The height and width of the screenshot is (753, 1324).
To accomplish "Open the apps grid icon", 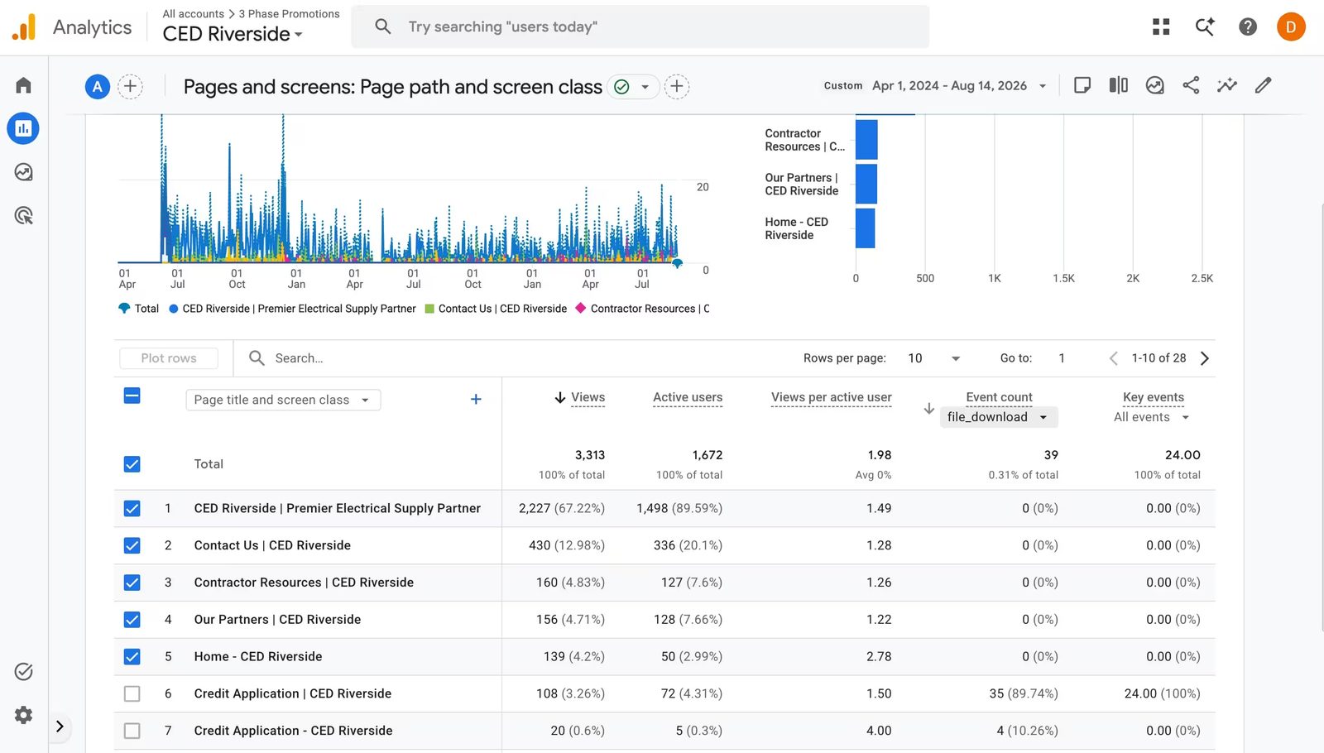I will coord(1161,27).
